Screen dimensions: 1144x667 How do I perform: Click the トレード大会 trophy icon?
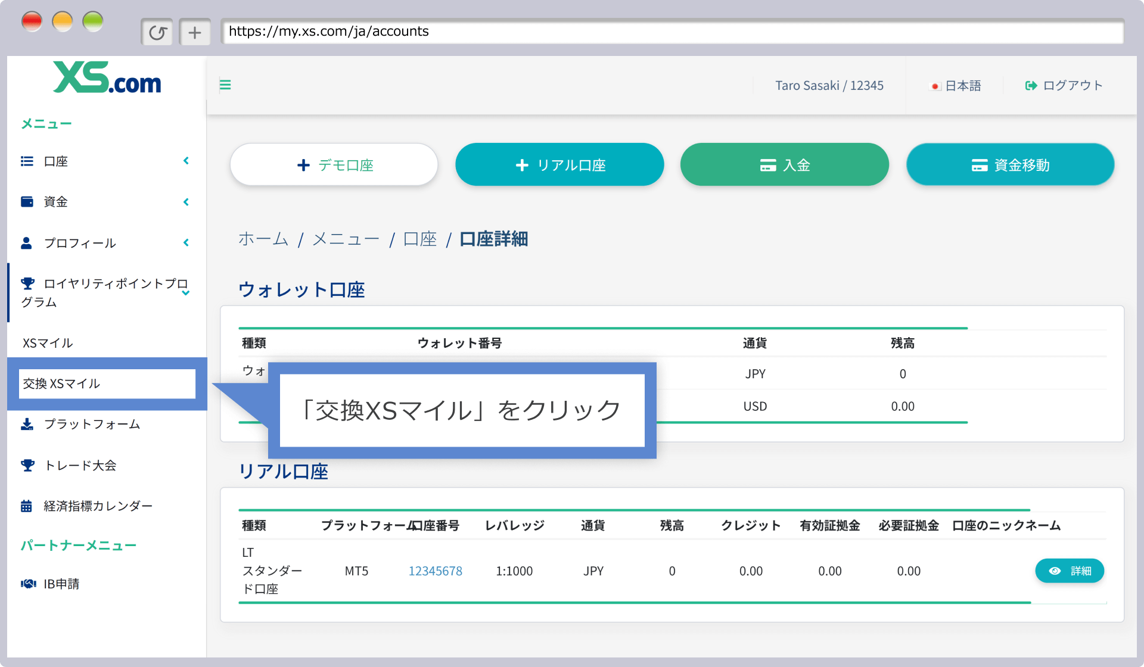click(27, 465)
